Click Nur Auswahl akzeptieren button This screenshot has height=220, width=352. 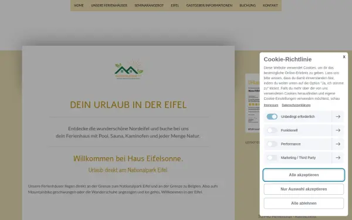coord(304,189)
